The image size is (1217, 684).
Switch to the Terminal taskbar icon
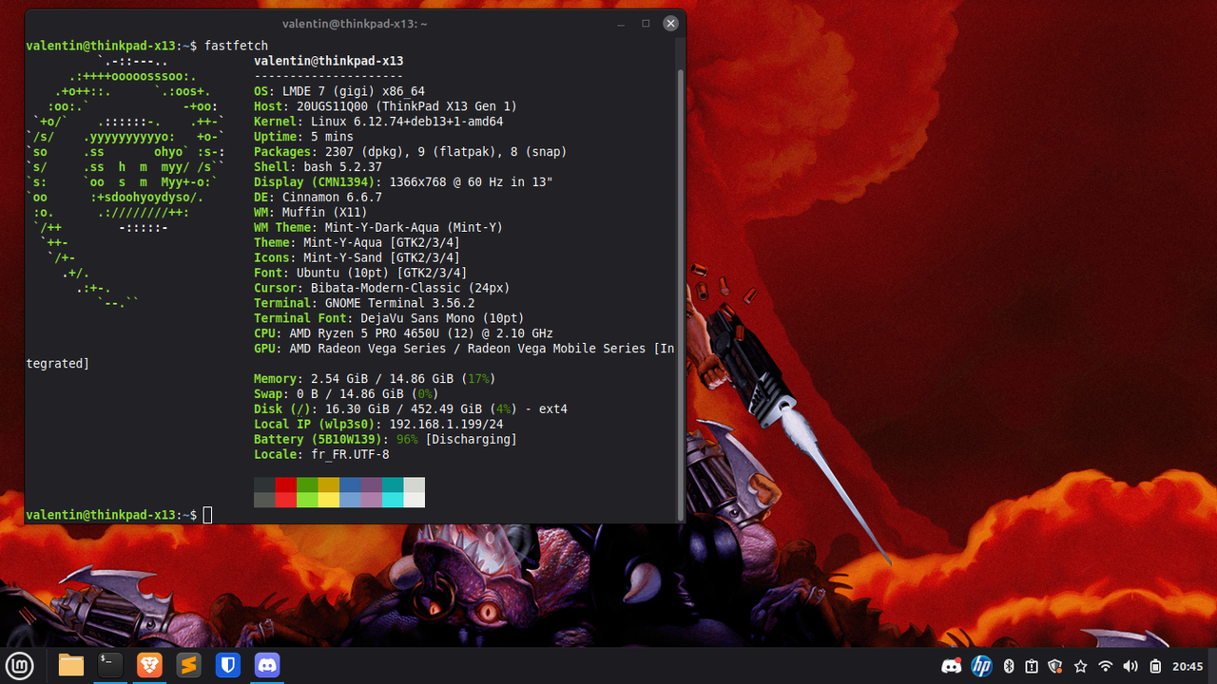110,665
